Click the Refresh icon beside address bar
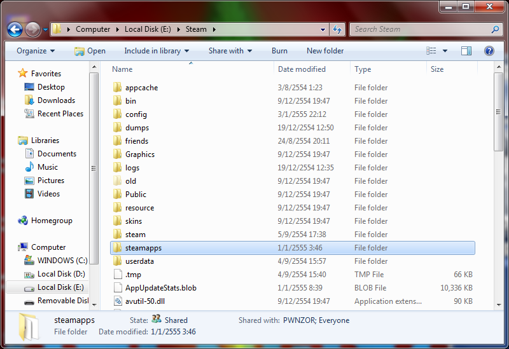This screenshot has height=349, width=509. (x=337, y=29)
